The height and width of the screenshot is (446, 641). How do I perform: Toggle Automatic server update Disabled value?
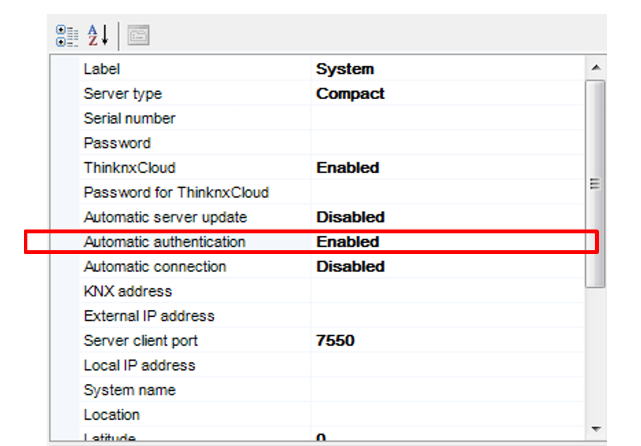(350, 217)
